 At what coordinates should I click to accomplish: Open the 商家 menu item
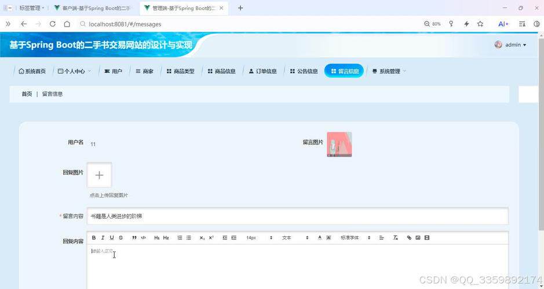click(144, 71)
